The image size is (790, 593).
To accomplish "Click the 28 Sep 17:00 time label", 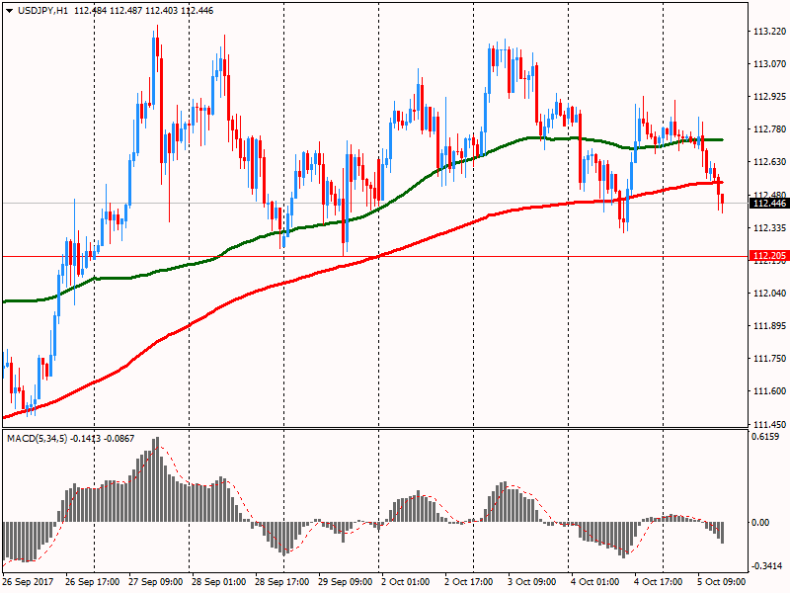I will pos(282,582).
